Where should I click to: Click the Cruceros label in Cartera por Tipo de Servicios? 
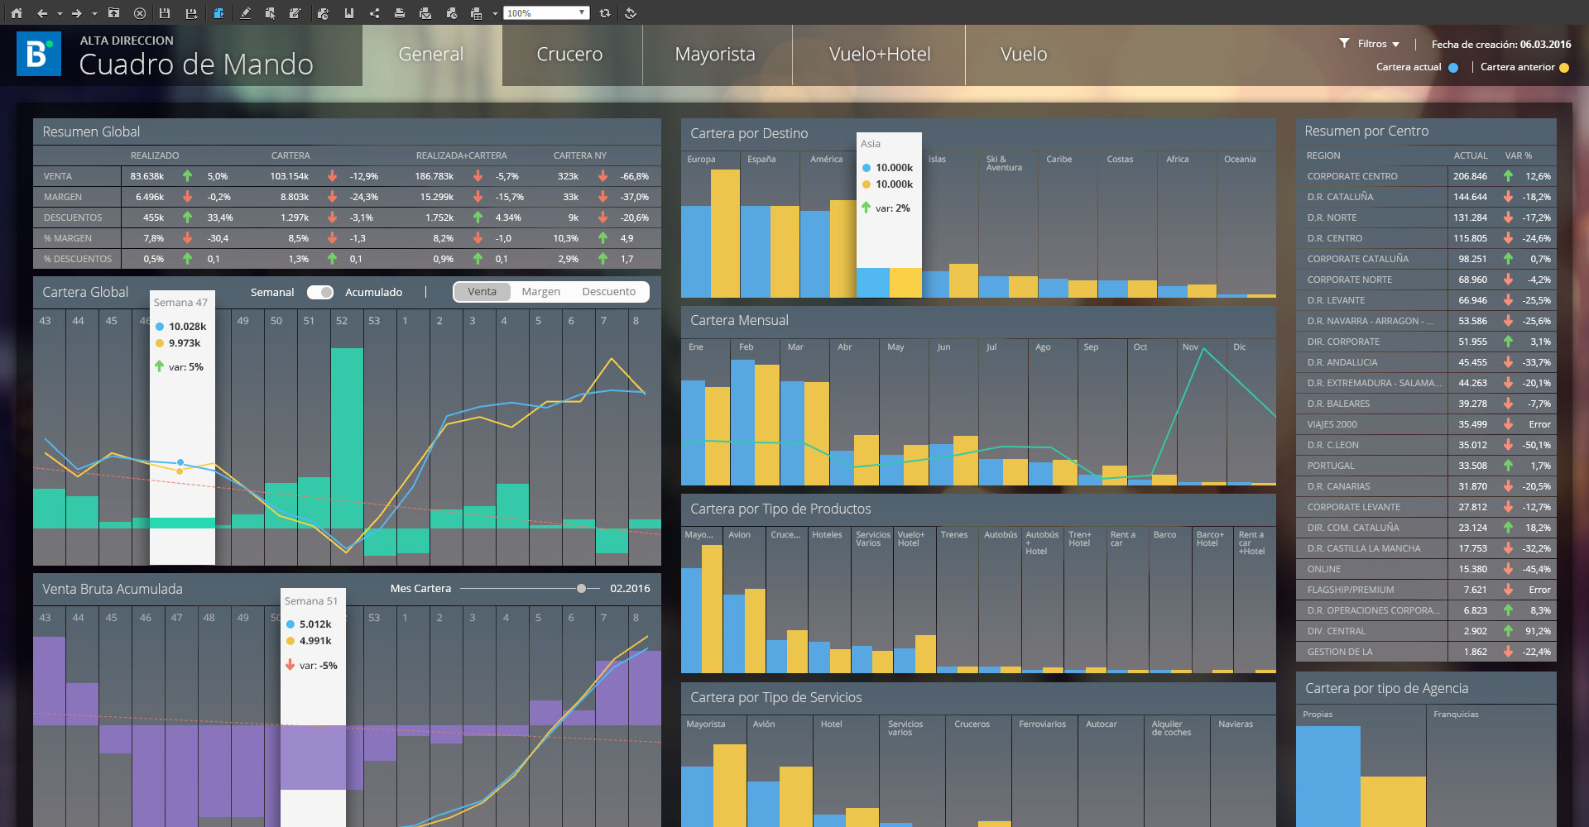(972, 724)
